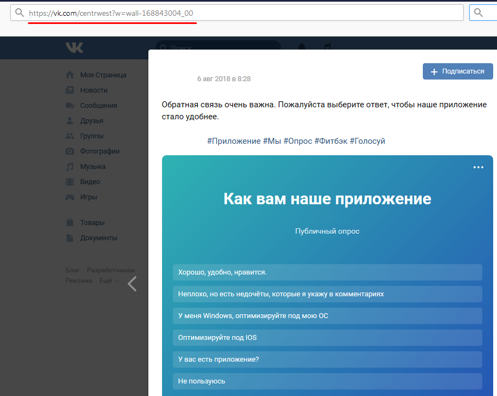The image size is (497, 396).
Task: Follow the #Опрос hashtag link
Action: coord(297,141)
